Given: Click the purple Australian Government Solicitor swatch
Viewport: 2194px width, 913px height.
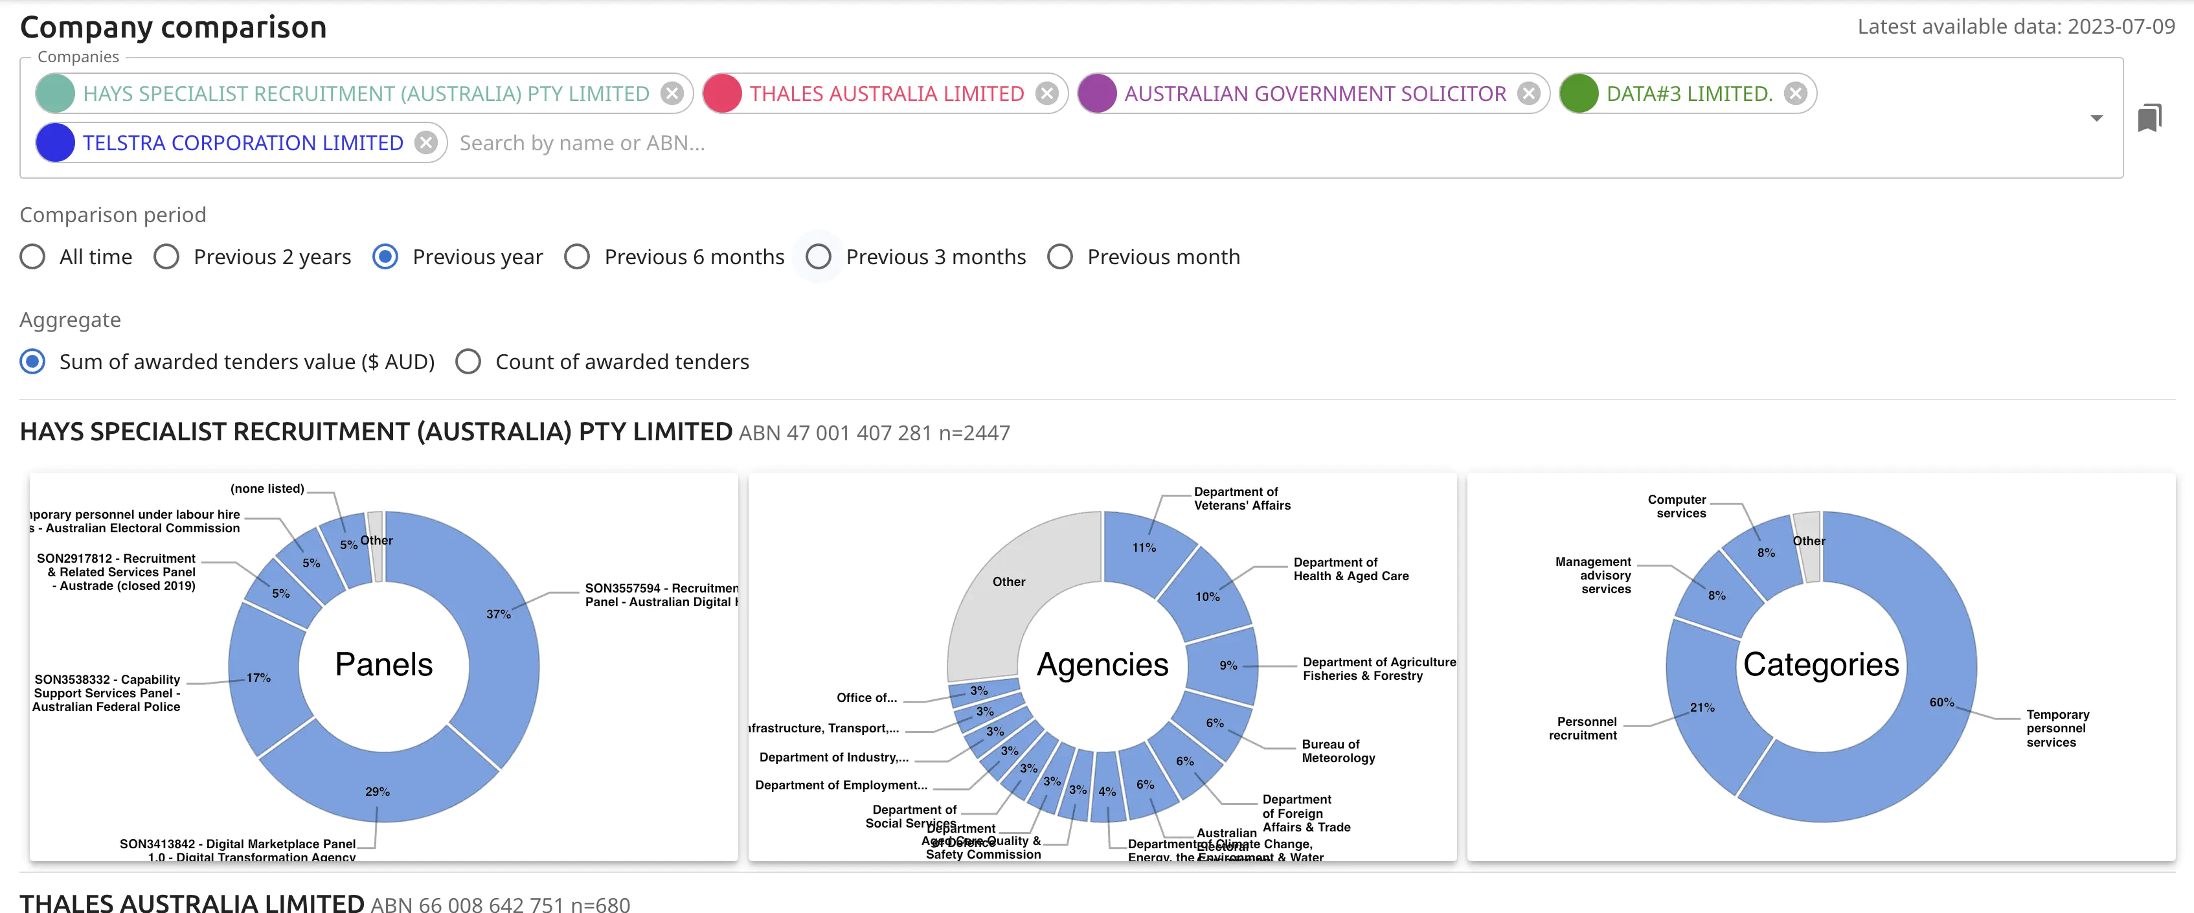Looking at the screenshot, I should coord(1097,94).
